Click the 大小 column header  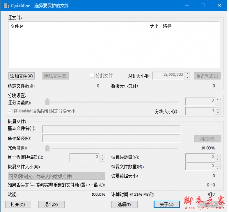[145, 26]
